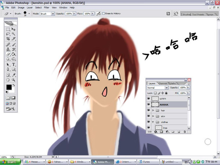Open Flow slider arrow
The height and width of the screenshot is (165, 220).
pyautogui.click(x=92, y=14)
